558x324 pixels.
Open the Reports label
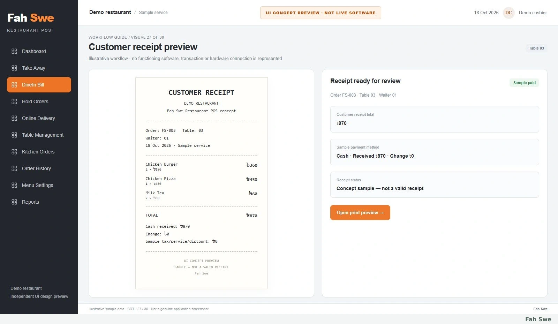(x=30, y=202)
